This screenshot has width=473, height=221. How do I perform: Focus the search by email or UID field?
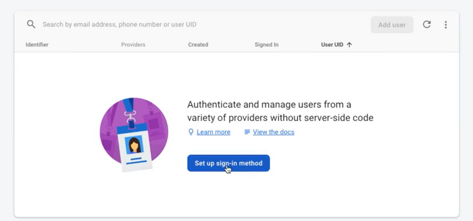119,25
